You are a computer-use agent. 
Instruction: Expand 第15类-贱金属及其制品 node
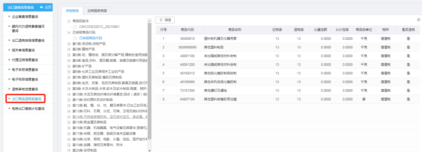click(69, 122)
